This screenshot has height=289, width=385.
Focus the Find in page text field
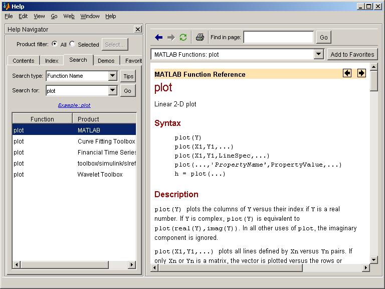(x=278, y=37)
